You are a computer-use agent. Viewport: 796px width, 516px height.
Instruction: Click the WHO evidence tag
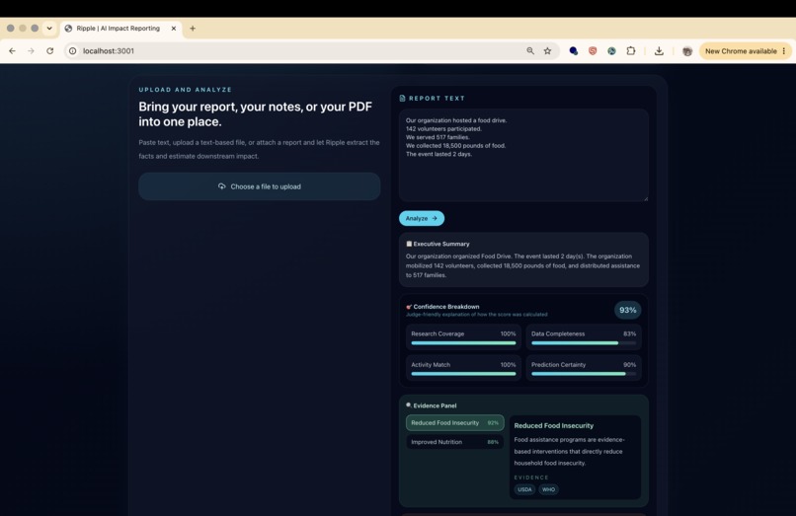[548, 489]
